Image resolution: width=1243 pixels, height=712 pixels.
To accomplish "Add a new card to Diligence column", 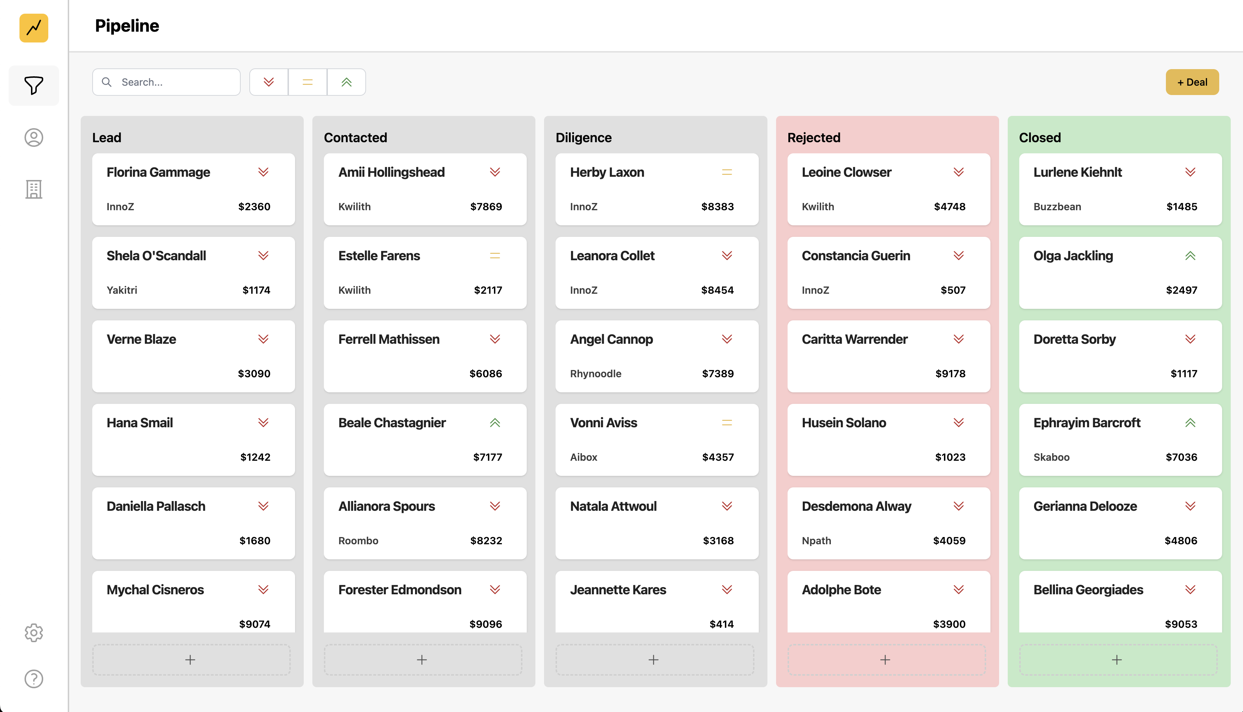I will (655, 660).
